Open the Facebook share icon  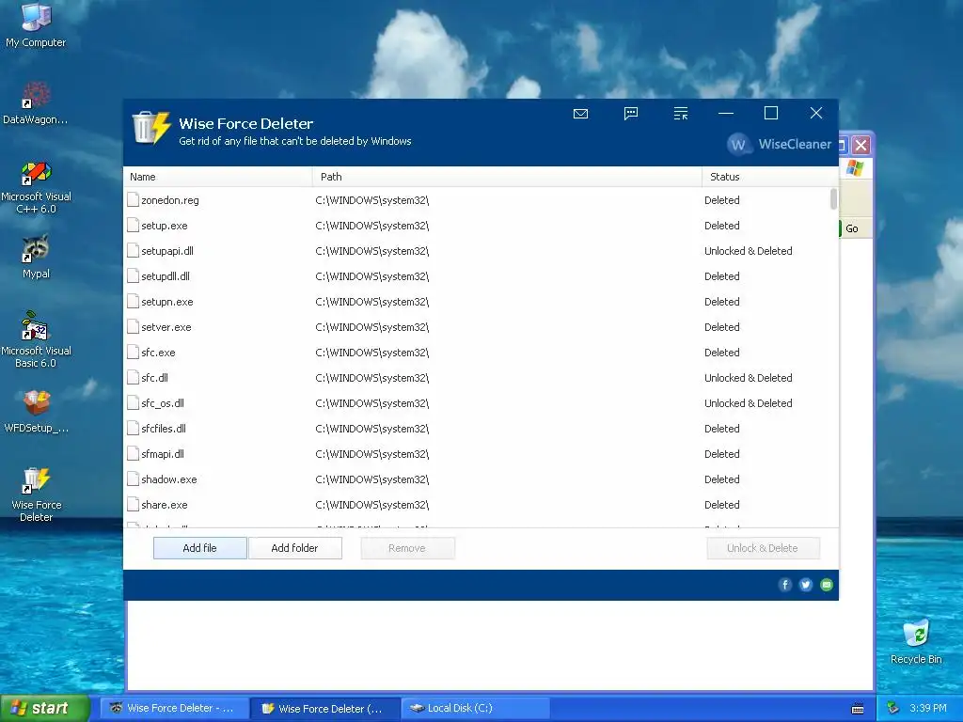click(x=785, y=585)
